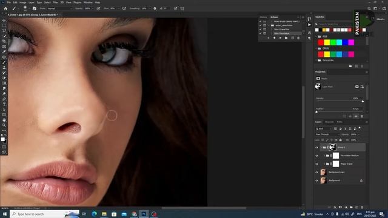This screenshot has width=388, height=218.
Task: Select the Crop tool
Action: coord(4,41)
